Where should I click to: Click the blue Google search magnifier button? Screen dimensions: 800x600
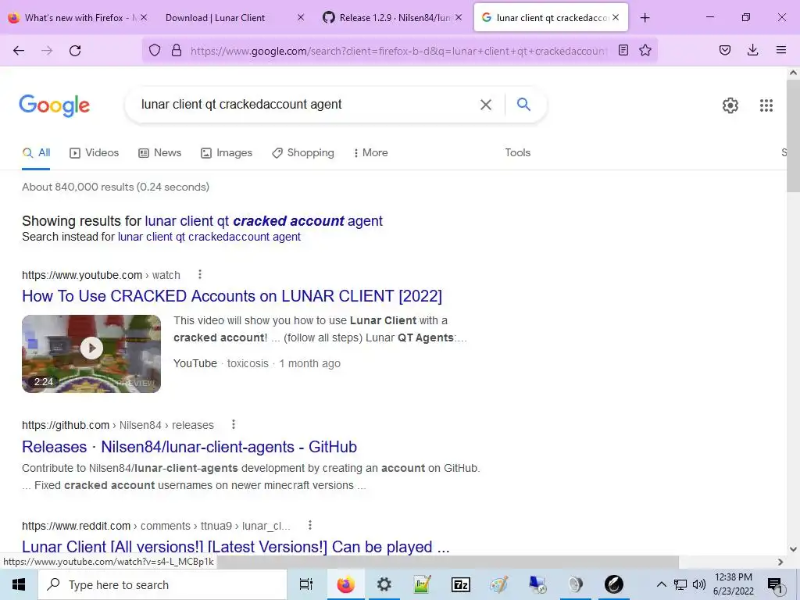coord(523,104)
